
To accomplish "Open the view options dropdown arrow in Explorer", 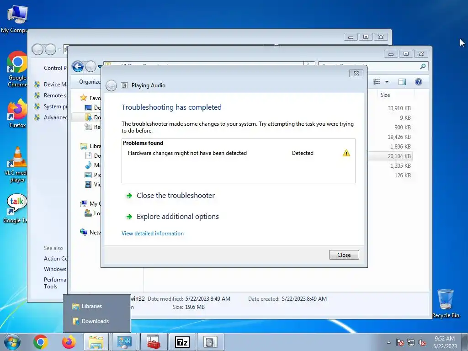I will point(387,82).
